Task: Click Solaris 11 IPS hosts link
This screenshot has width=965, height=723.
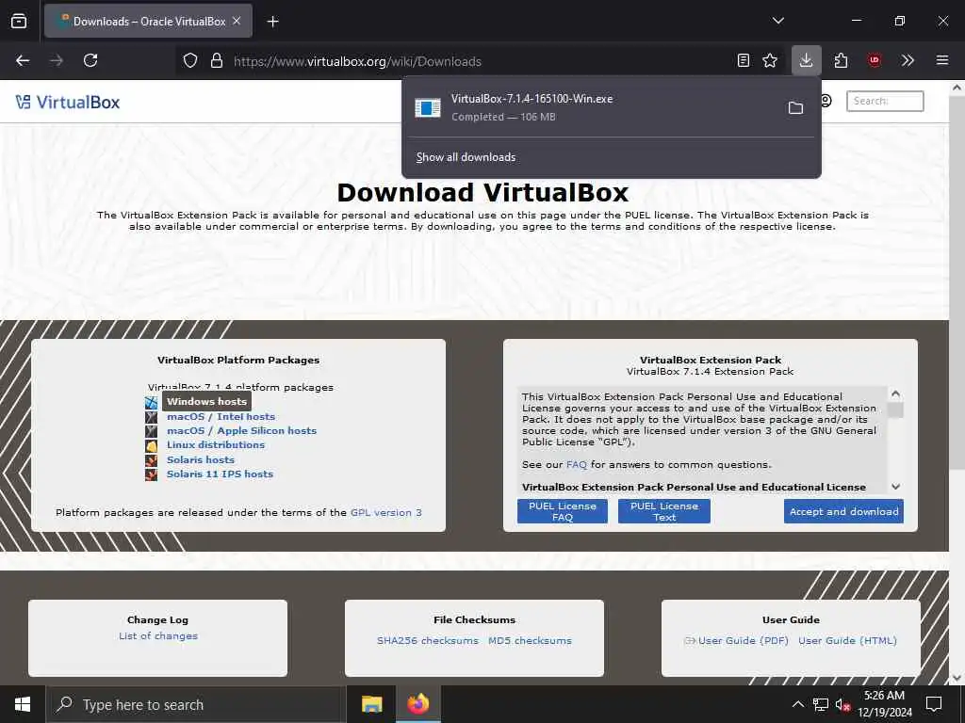Action: (220, 474)
